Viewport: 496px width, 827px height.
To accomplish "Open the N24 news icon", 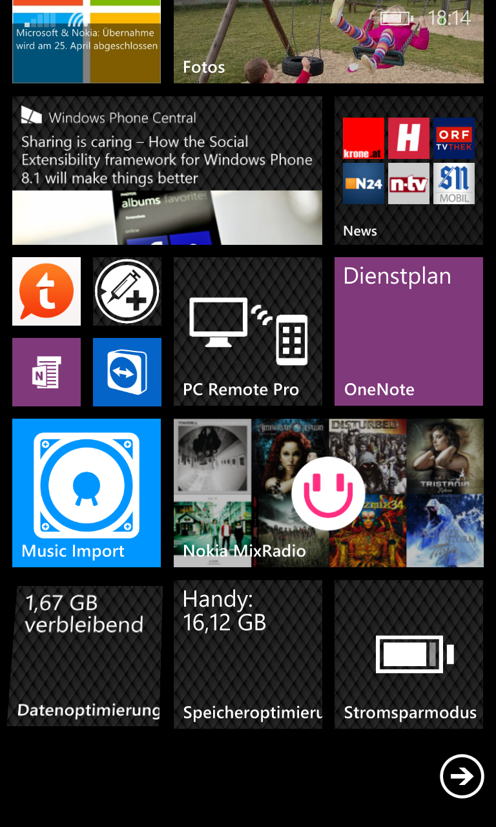I will (364, 183).
